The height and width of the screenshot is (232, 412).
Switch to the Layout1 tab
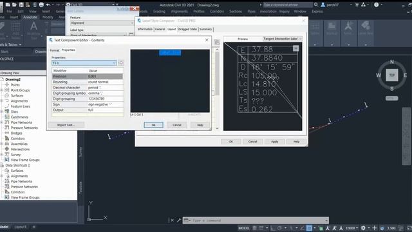(x=21, y=227)
